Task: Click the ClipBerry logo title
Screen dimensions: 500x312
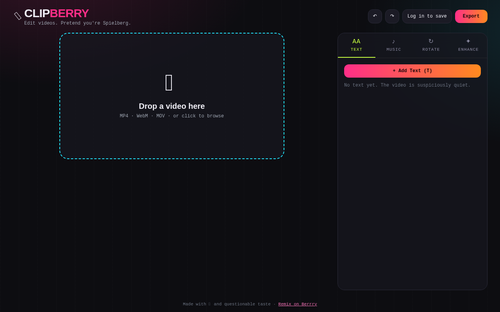Action: click(57, 13)
